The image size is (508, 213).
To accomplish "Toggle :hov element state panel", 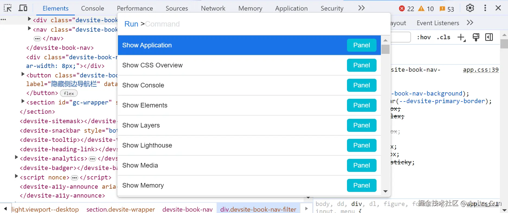I will [x=424, y=37].
